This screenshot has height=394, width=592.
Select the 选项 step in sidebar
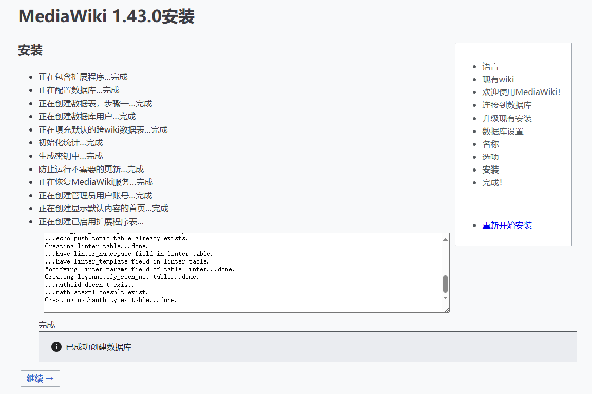(x=490, y=157)
